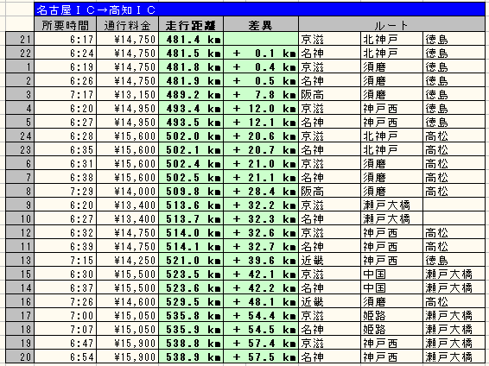Screen dimensions: 489x366
Task: Select the 通行料金 column header
Action: point(128,25)
